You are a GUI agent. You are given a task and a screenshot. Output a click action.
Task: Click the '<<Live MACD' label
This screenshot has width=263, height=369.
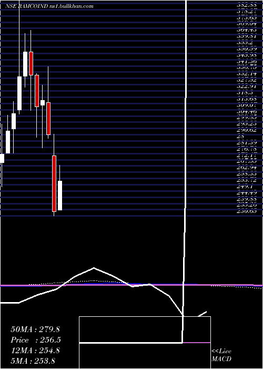pyautogui.click(x=221, y=355)
